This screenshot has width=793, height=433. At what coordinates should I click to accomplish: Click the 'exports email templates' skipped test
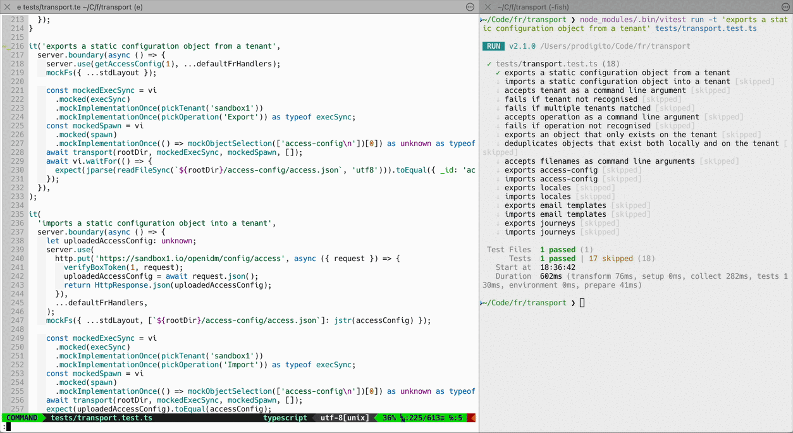pyautogui.click(x=555, y=205)
